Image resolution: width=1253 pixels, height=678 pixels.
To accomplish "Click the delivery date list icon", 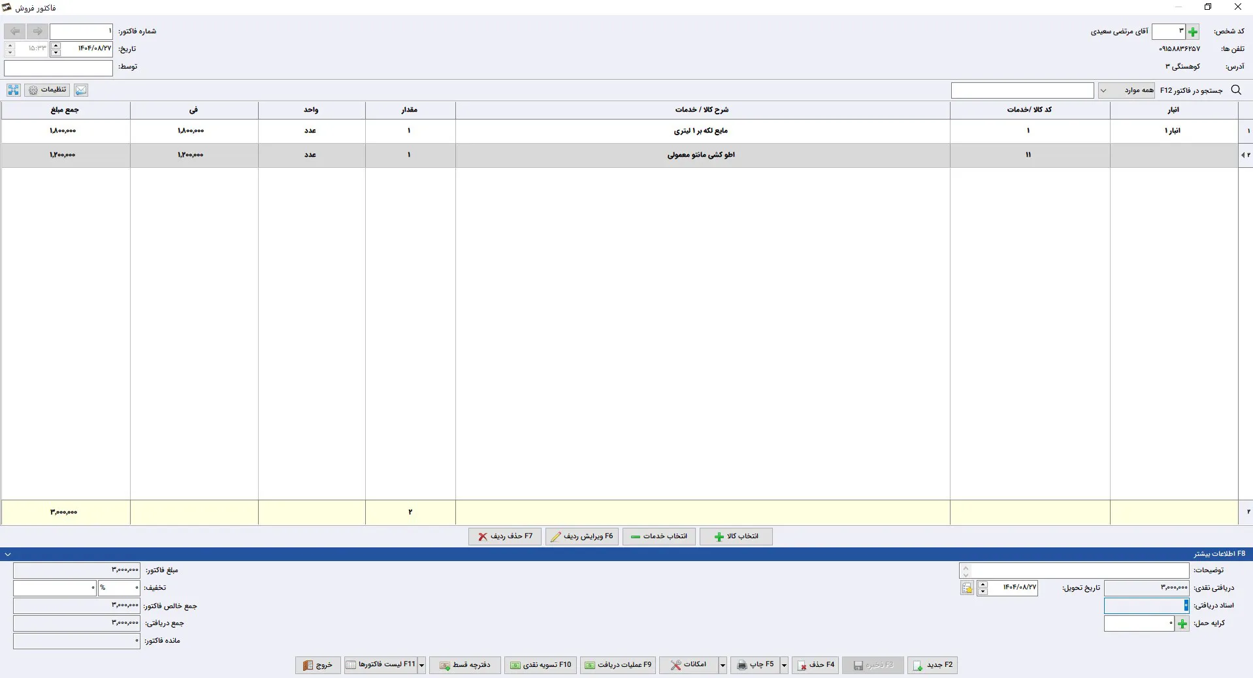I will tap(968, 588).
